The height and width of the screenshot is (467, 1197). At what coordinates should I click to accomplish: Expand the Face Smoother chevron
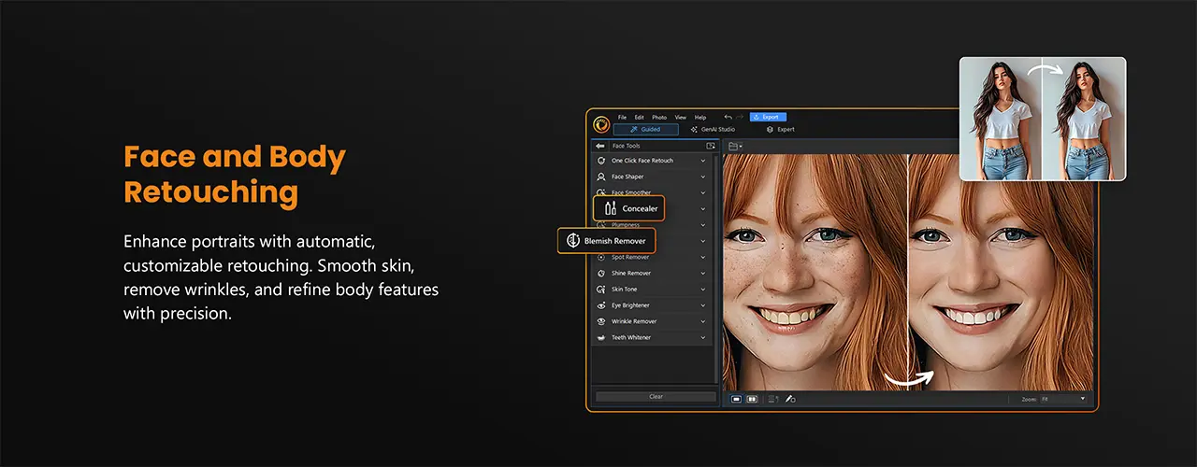703,192
